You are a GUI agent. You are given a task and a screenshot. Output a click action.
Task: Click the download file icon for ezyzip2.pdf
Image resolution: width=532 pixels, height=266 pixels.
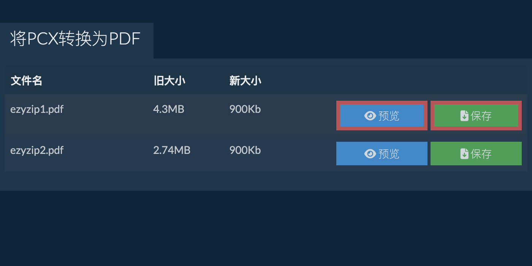click(x=464, y=154)
